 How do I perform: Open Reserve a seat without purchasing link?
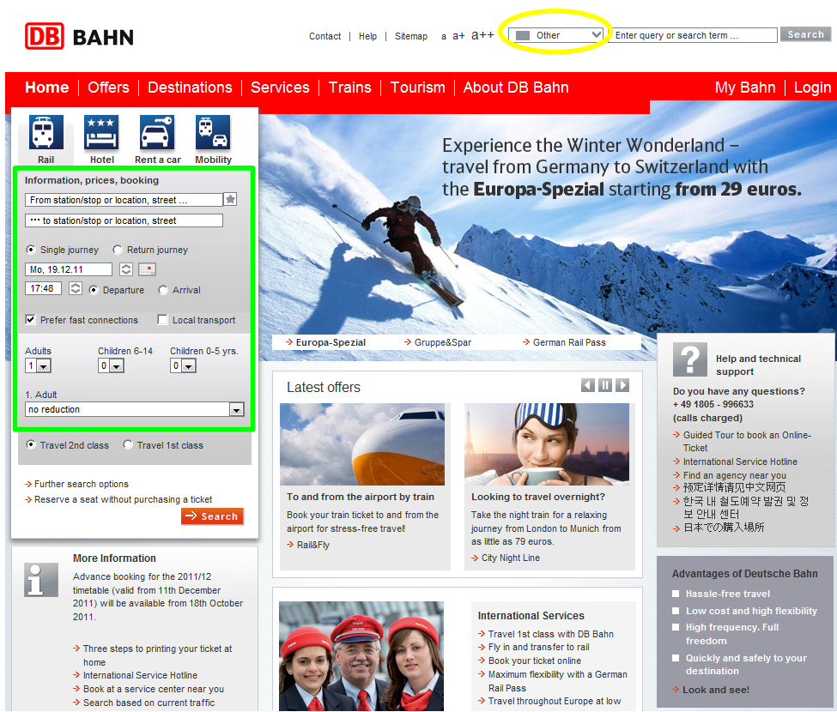coord(123,499)
